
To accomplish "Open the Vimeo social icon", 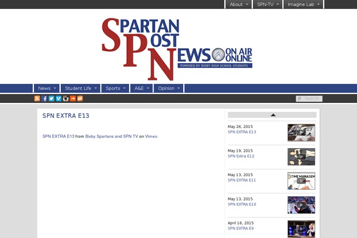I will (x=58, y=98).
